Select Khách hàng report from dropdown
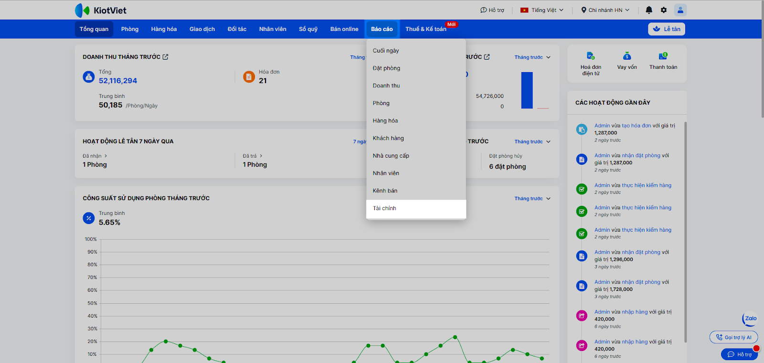The width and height of the screenshot is (764, 363). click(416, 139)
